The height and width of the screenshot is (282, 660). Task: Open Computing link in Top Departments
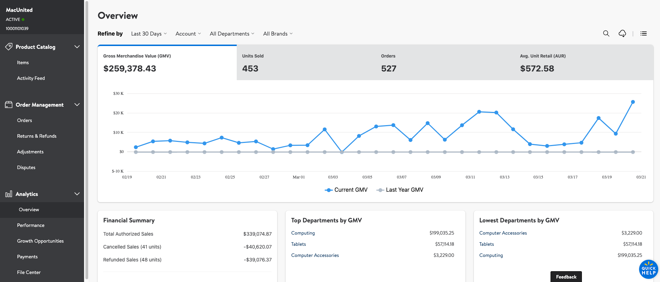(303, 233)
